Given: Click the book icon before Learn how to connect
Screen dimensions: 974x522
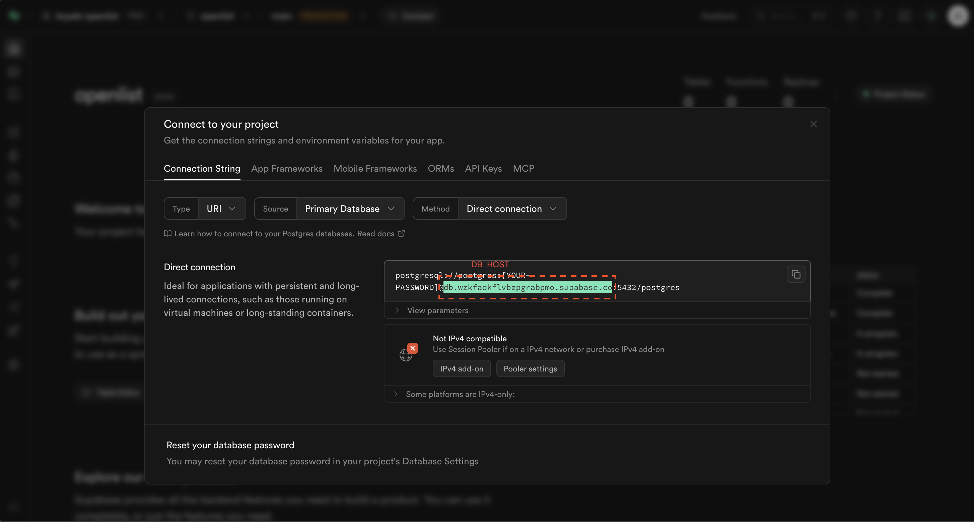Looking at the screenshot, I should pos(167,234).
